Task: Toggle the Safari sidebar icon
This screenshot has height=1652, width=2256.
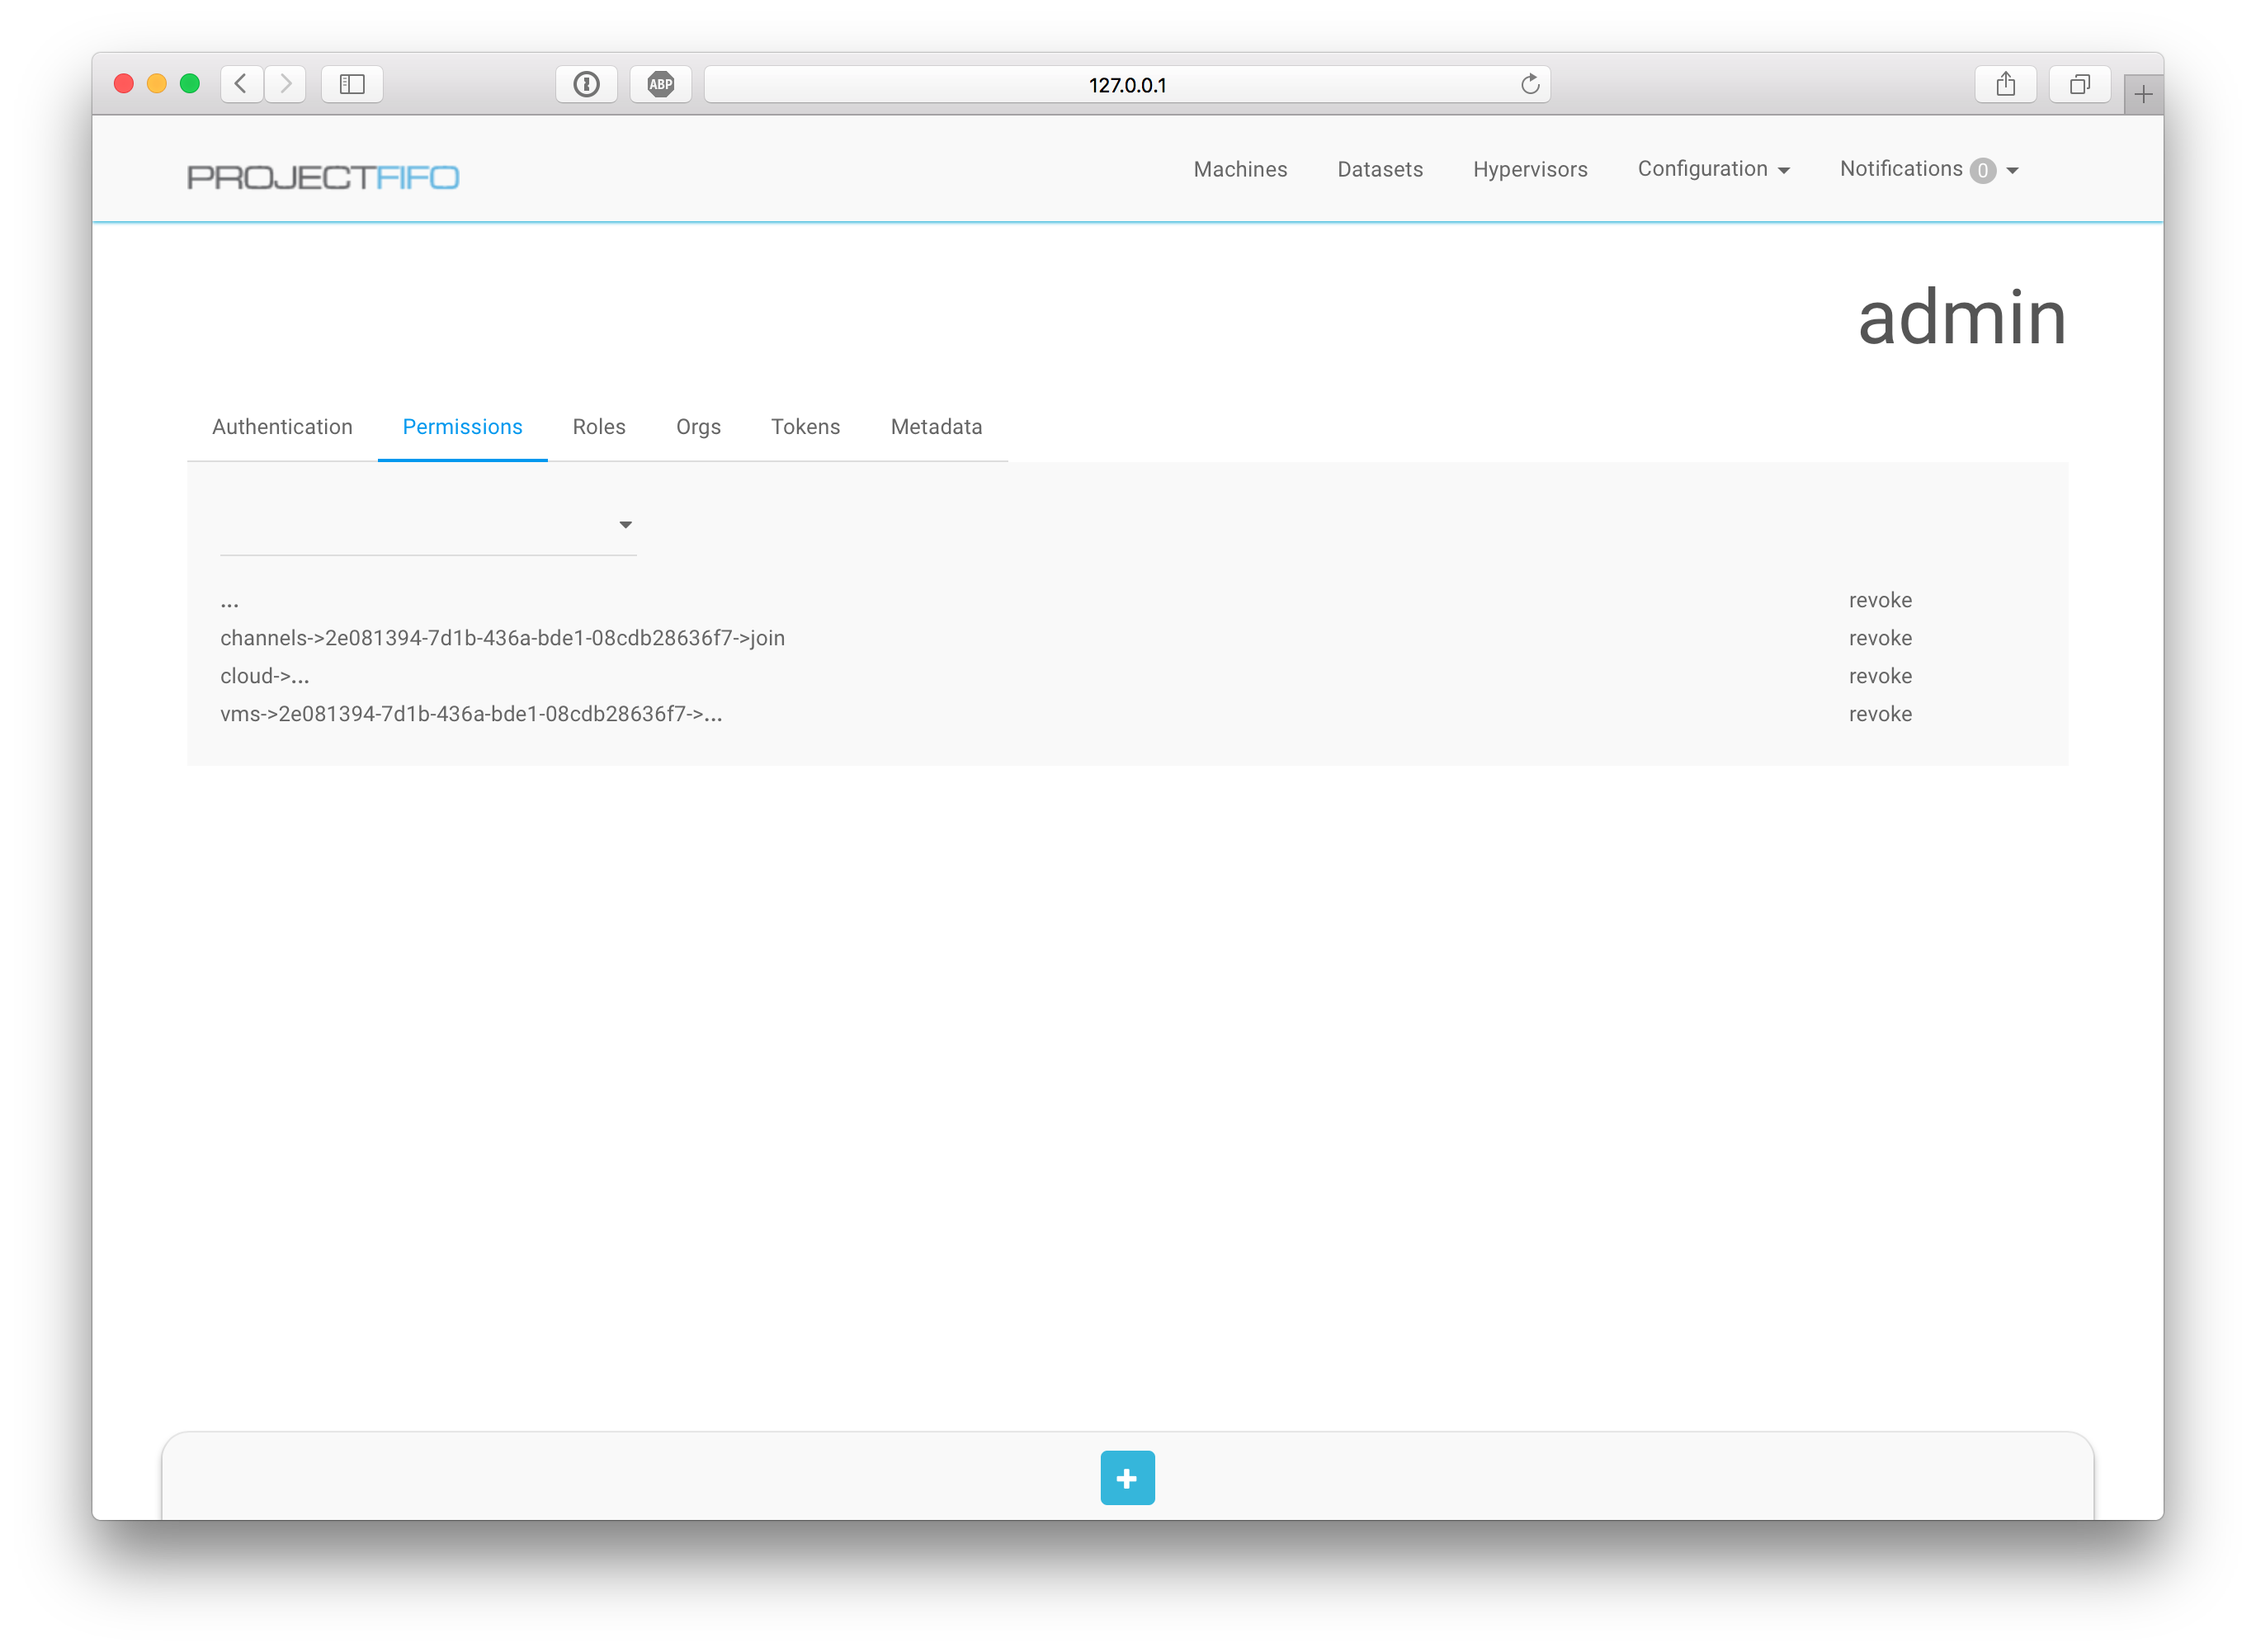Action: 352,84
